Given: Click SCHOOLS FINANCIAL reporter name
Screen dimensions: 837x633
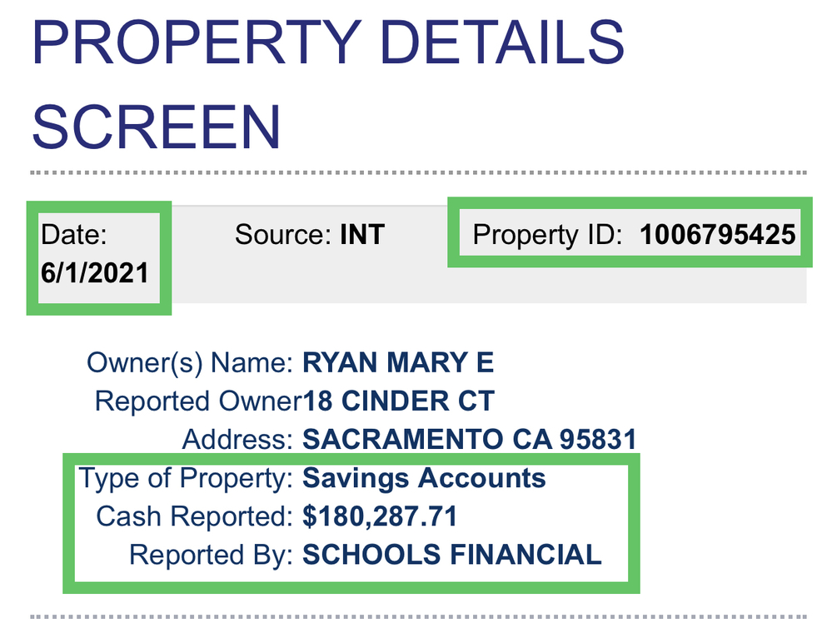Looking at the screenshot, I should (x=451, y=555).
